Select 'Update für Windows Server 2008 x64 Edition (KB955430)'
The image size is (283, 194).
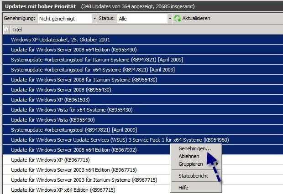coord(143,50)
